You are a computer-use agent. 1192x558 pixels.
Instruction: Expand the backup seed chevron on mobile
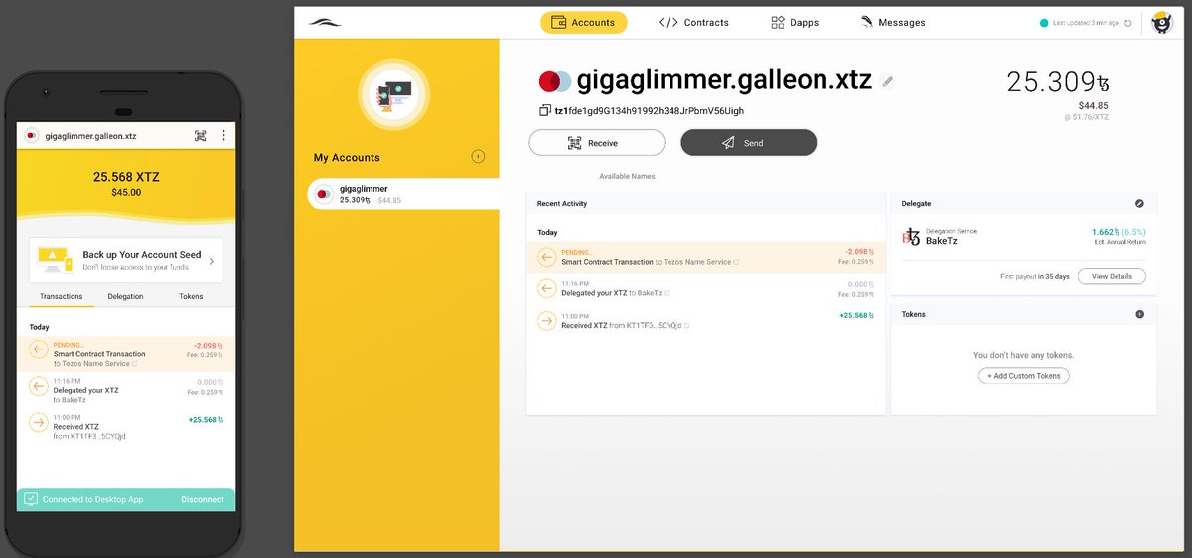pyautogui.click(x=211, y=262)
